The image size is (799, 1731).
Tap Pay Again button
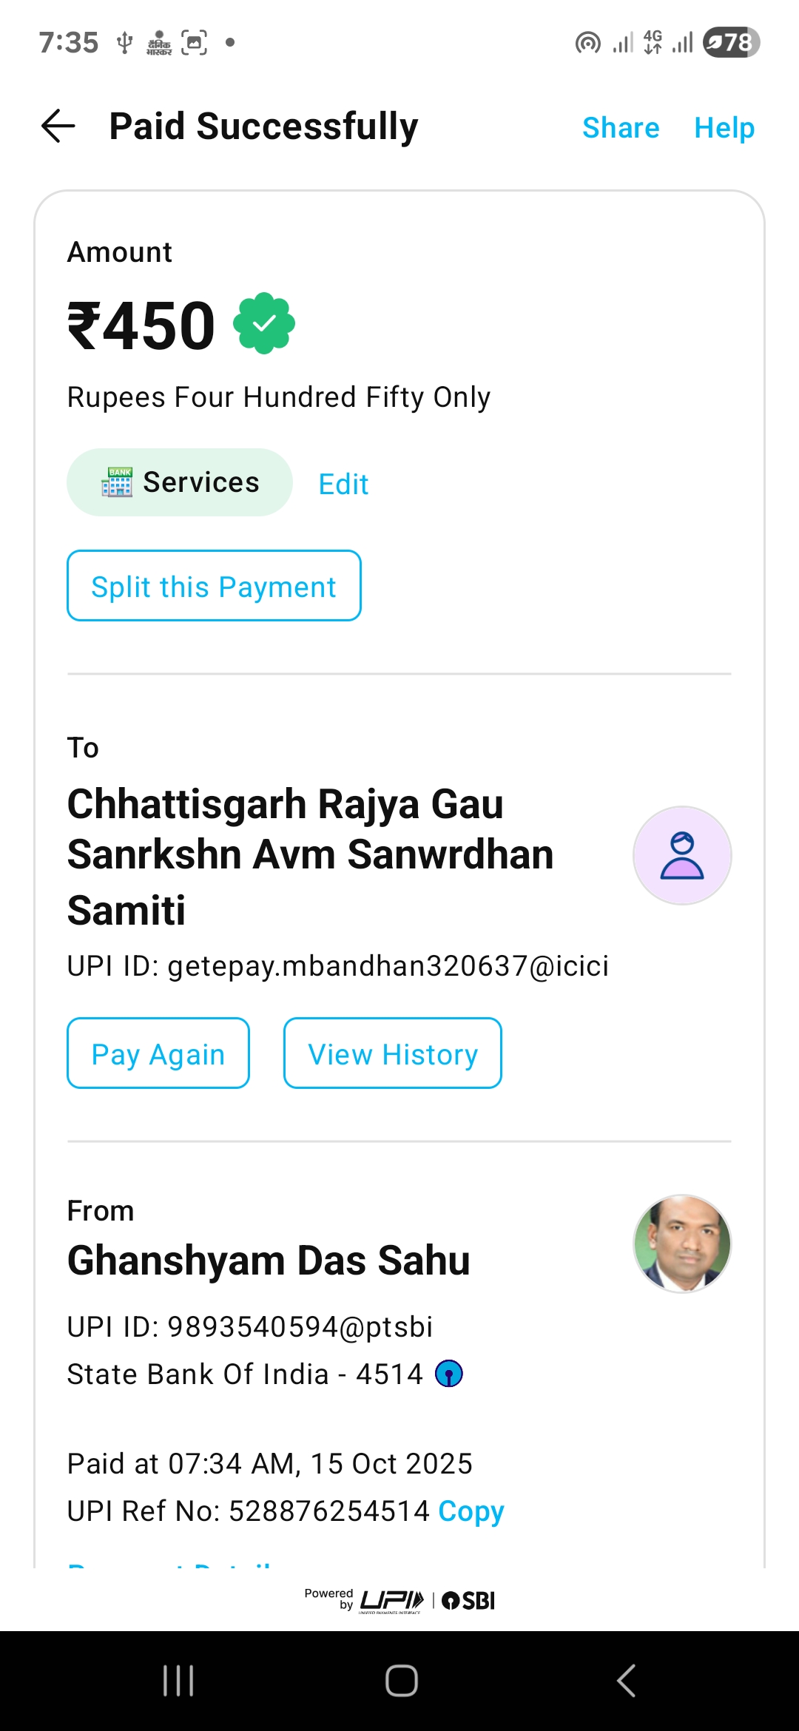158,1053
